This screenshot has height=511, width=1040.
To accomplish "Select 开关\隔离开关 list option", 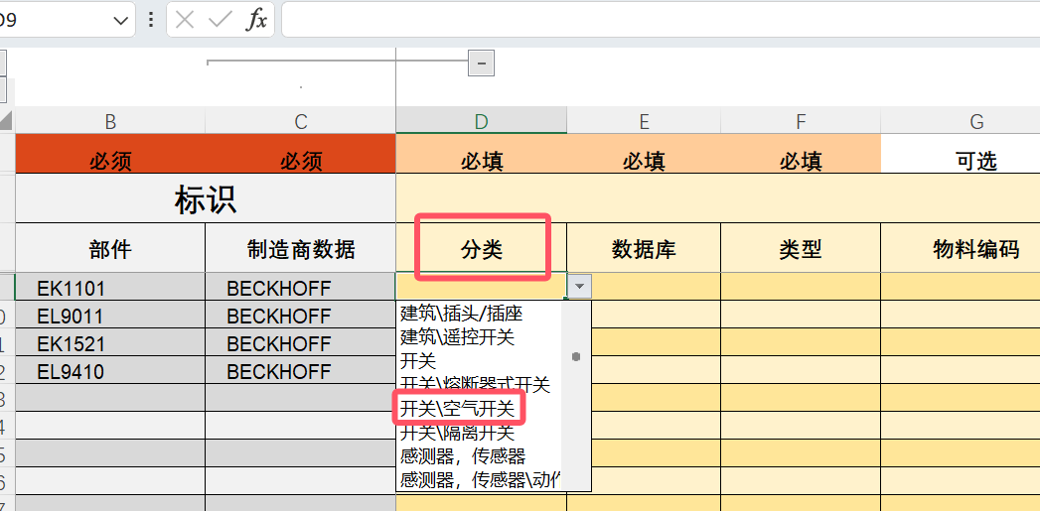I will pyautogui.click(x=457, y=433).
